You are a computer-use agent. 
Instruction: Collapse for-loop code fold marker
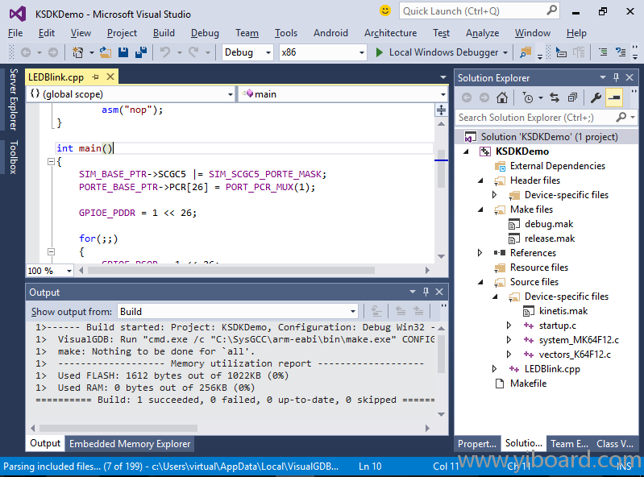[52, 251]
